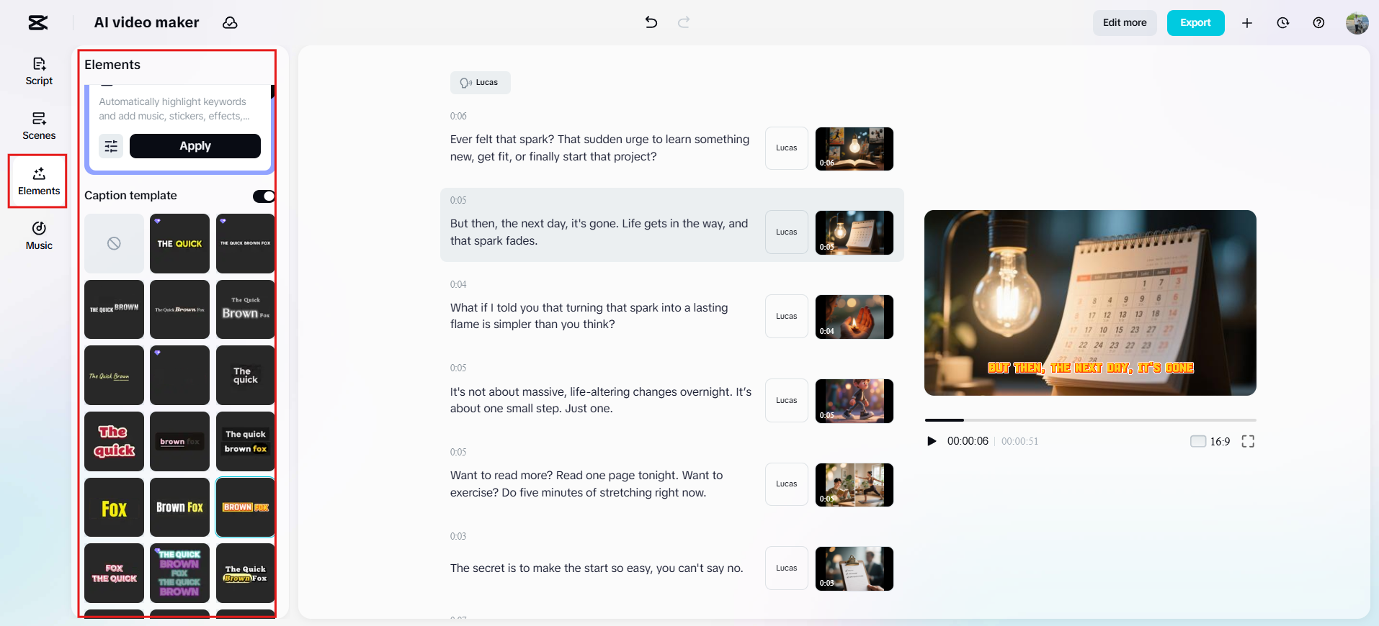1379x626 pixels.
Task: Open thumbnail of the 'But then, the next day' scene
Action: point(854,232)
